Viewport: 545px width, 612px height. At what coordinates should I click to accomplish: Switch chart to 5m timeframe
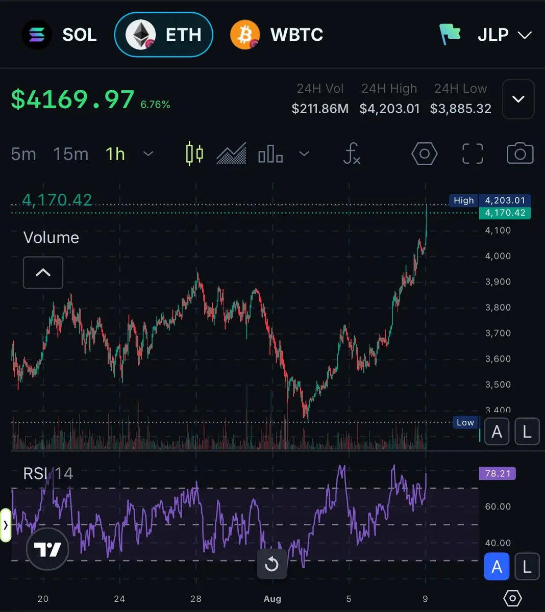tap(23, 154)
